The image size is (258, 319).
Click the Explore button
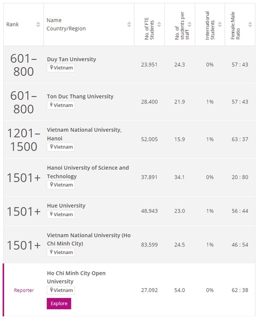click(x=59, y=303)
